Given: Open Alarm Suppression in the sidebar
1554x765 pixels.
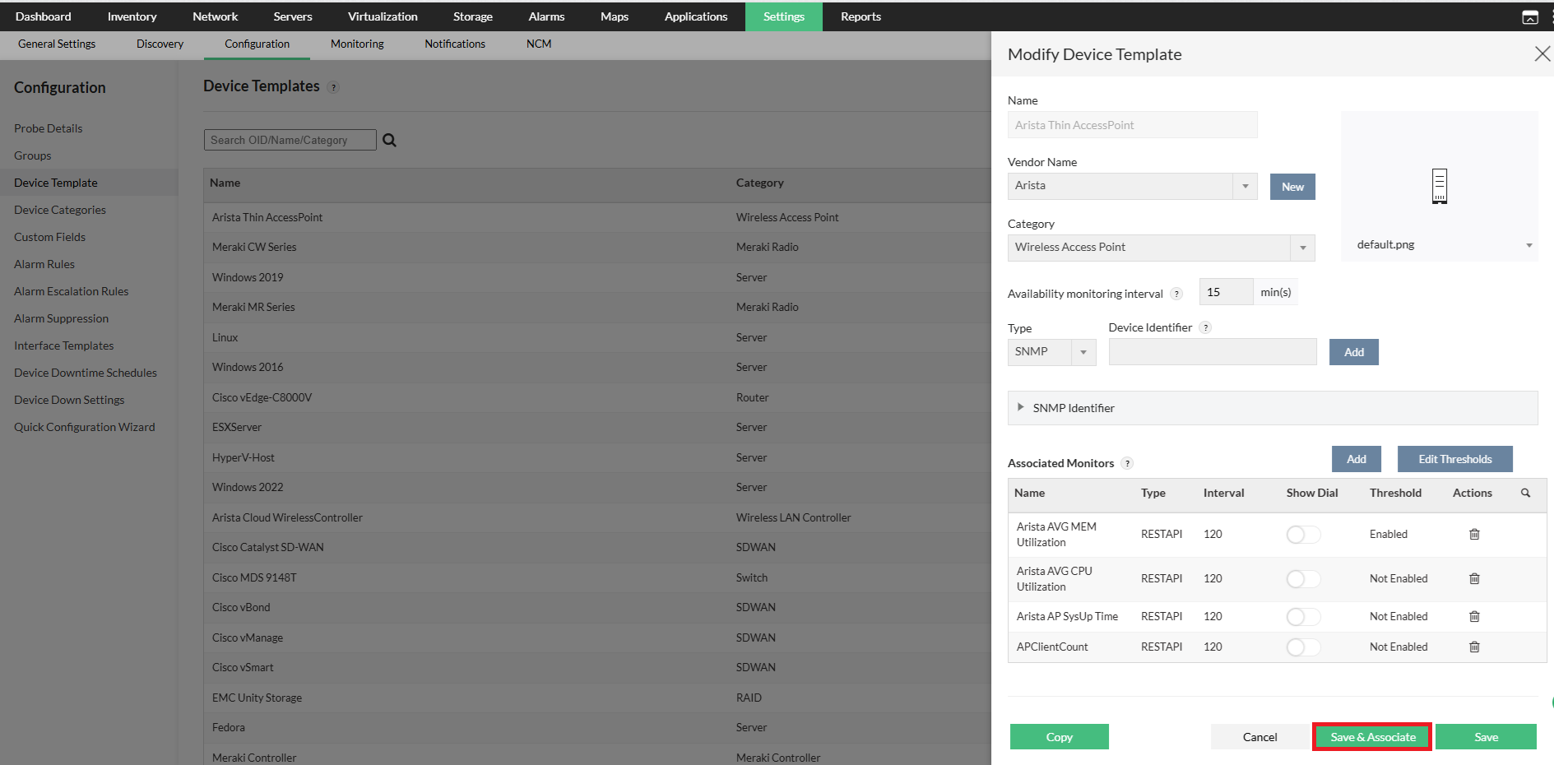Looking at the screenshot, I should 61,318.
